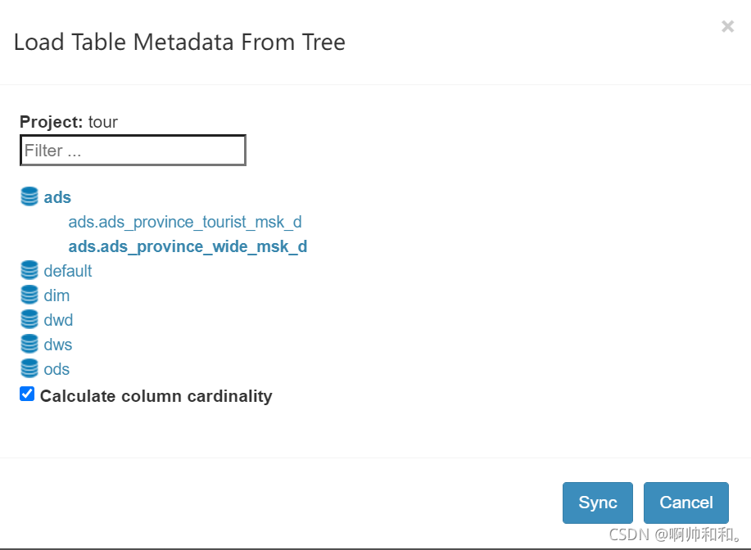The width and height of the screenshot is (751, 550).
Task: Click the ads database icon
Action: (x=29, y=197)
